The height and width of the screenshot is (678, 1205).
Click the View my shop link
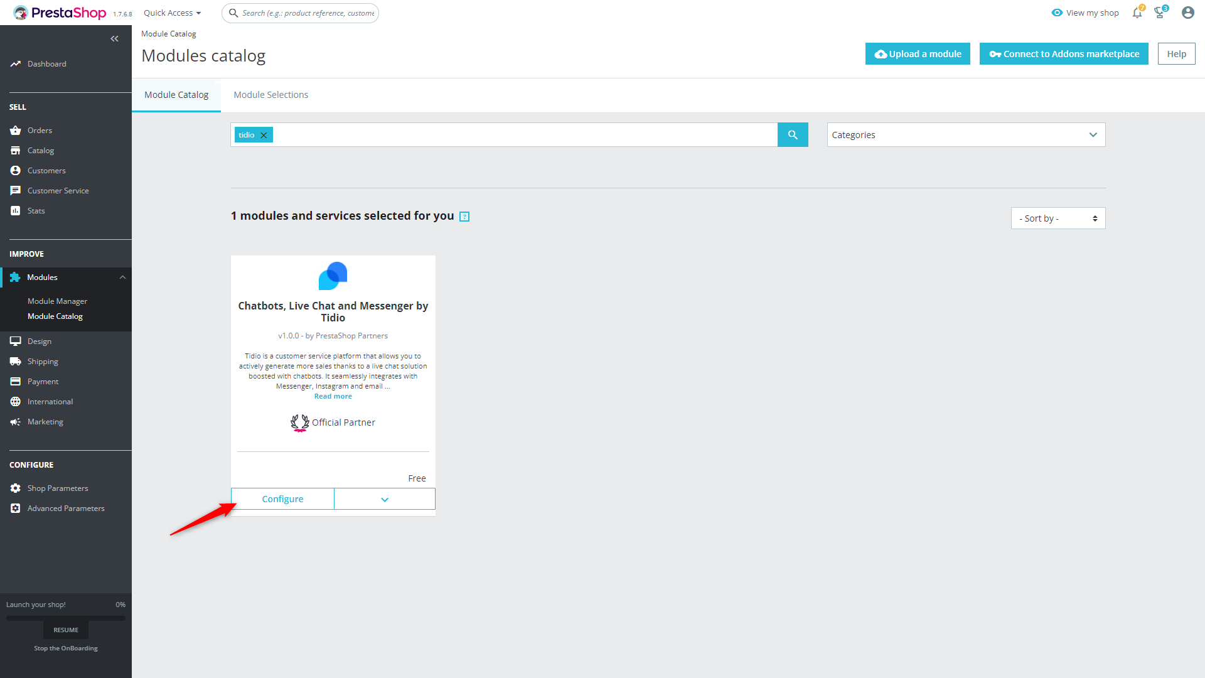pos(1092,13)
